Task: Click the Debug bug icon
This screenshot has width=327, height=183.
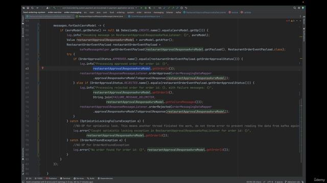Action: [x=146, y=8]
